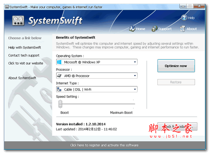Click the Restore button
This screenshot has width=210, height=154.
(x=176, y=82)
